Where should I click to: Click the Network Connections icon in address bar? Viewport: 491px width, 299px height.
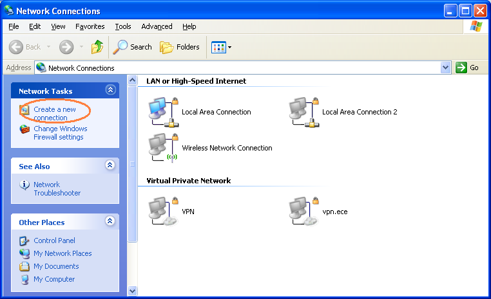[41, 68]
